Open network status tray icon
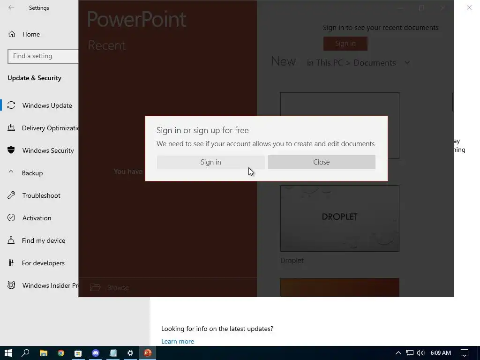This screenshot has height=360, width=480. pyautogui.click(x=410, y=353)
